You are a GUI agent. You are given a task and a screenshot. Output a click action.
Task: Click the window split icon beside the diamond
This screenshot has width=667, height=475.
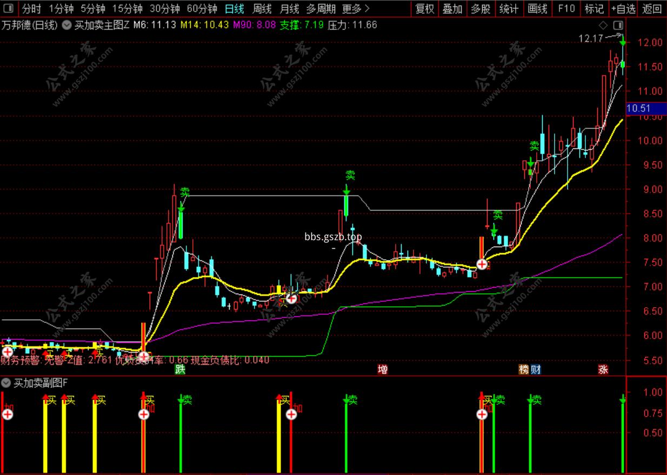618,25
